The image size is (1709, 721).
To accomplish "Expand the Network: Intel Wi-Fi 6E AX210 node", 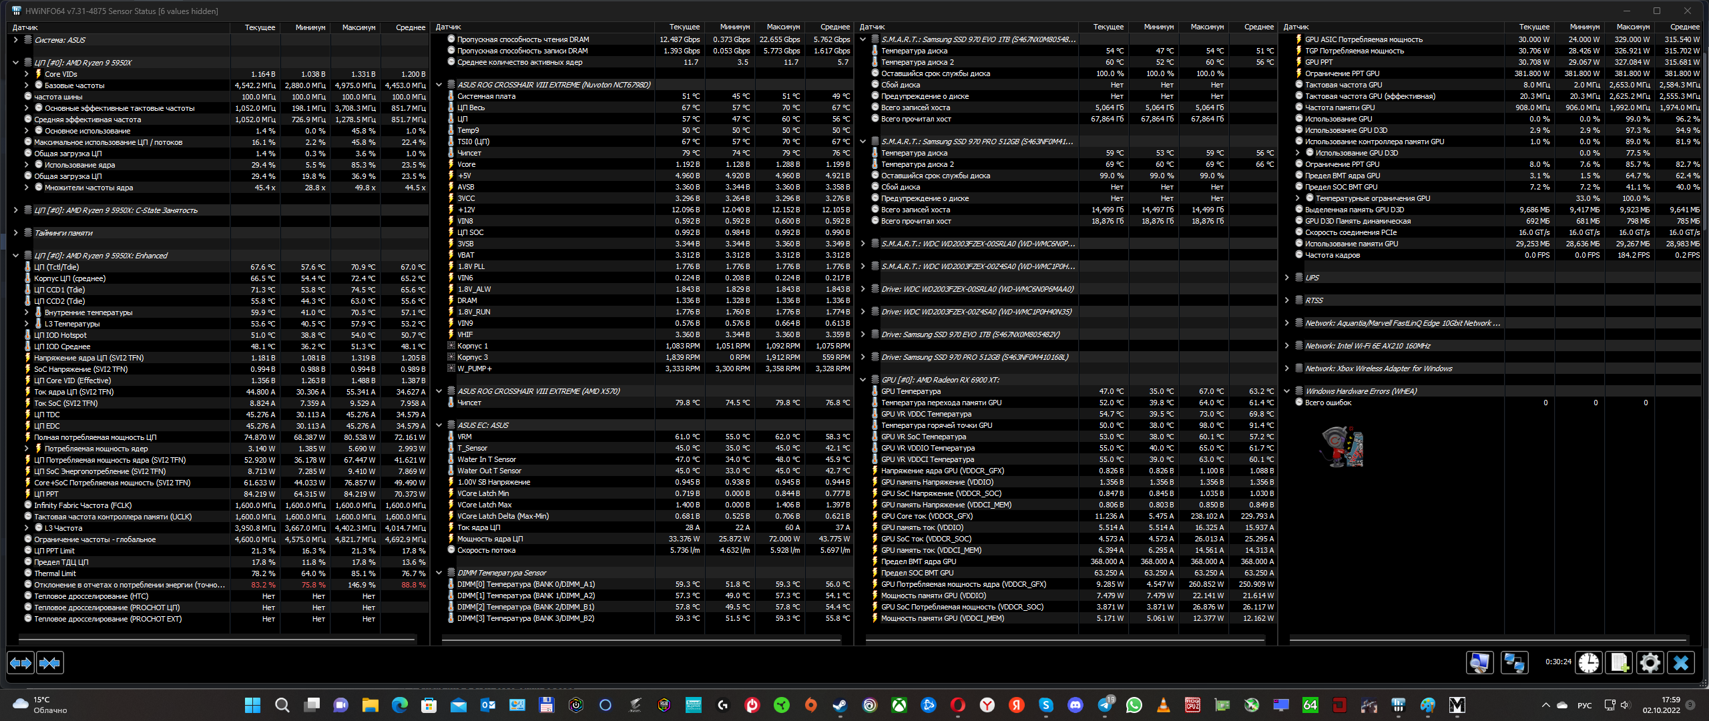I will (x=1286, y=346).
